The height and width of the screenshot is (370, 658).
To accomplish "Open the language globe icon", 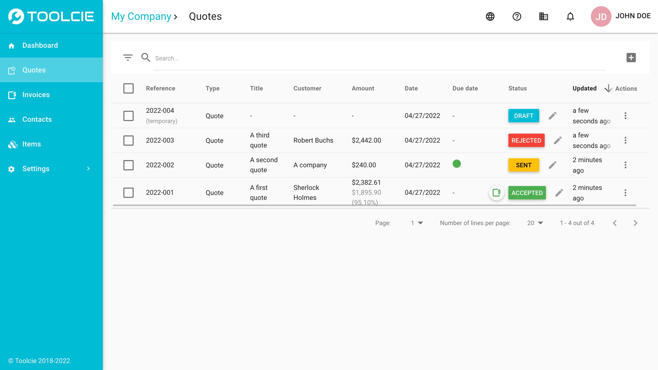I will coord(490,16).
